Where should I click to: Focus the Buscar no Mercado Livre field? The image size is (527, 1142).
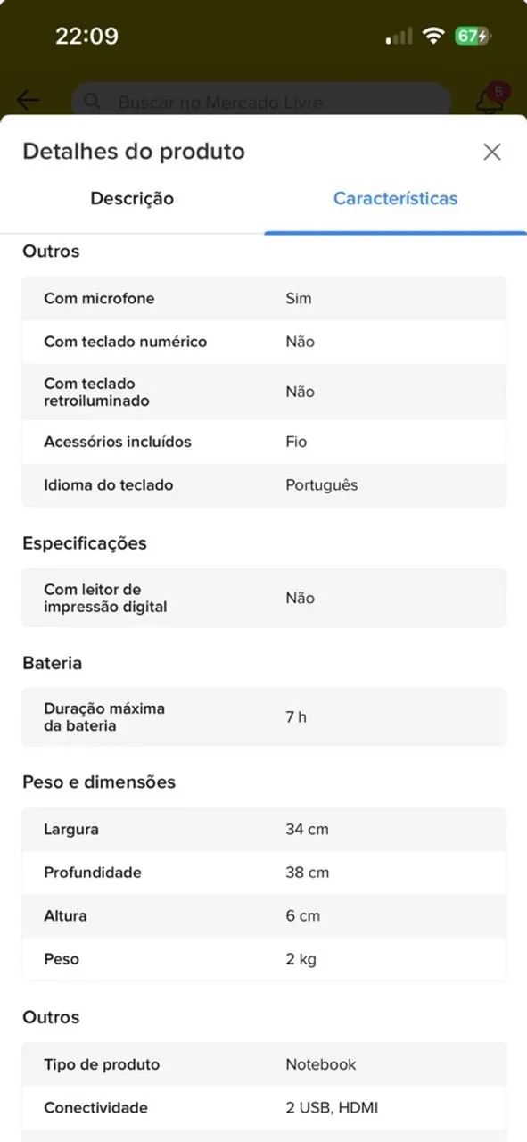[261, 102]
